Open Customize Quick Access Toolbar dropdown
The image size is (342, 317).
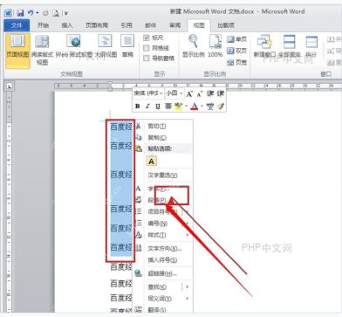66,13
